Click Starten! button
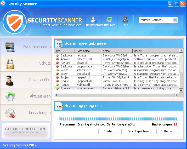This screenshot has height=149, width=187. click(109, 131)
